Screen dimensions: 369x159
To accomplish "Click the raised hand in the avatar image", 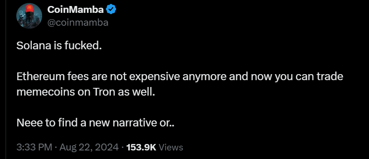I will pos(21,13).
